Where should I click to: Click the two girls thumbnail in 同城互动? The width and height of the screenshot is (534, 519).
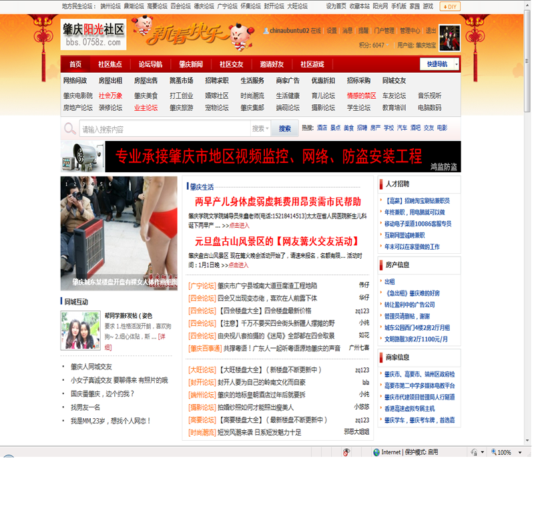(x=80, y=330)
